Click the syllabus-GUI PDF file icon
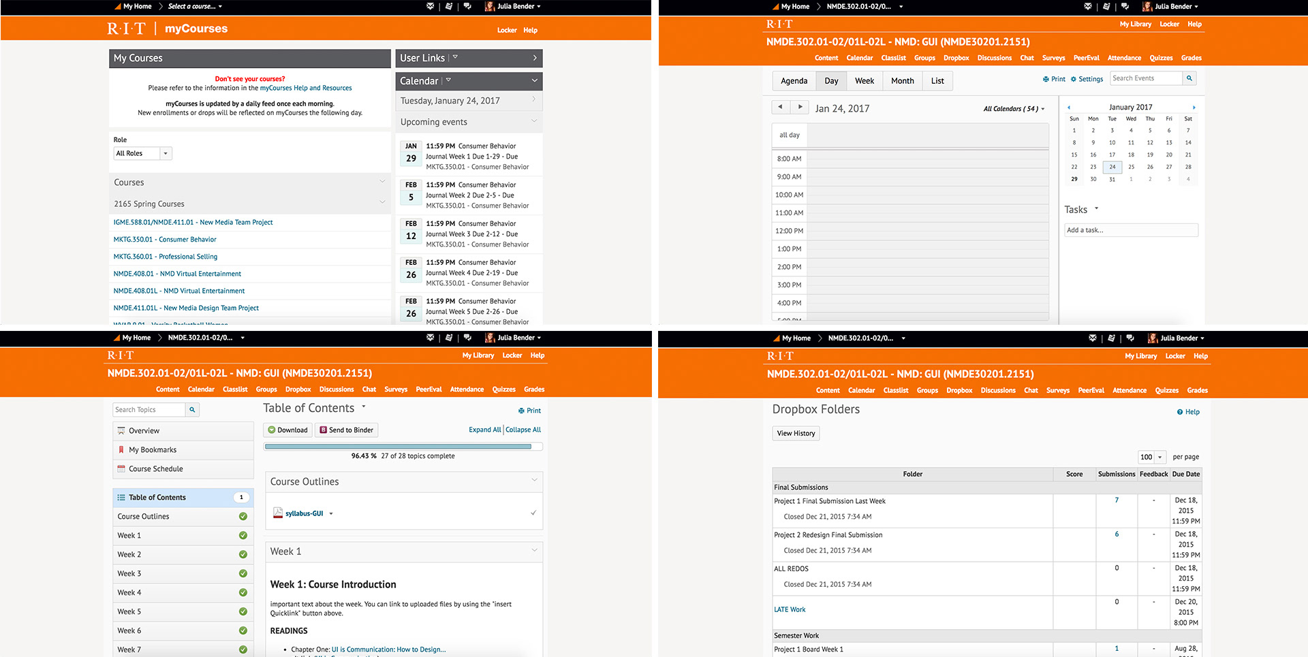The height and width of the screenshot is (657, 1308). [278, 513]
